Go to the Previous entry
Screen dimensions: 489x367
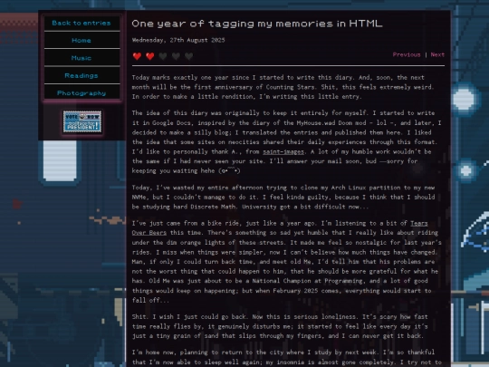tap(407, 54)
